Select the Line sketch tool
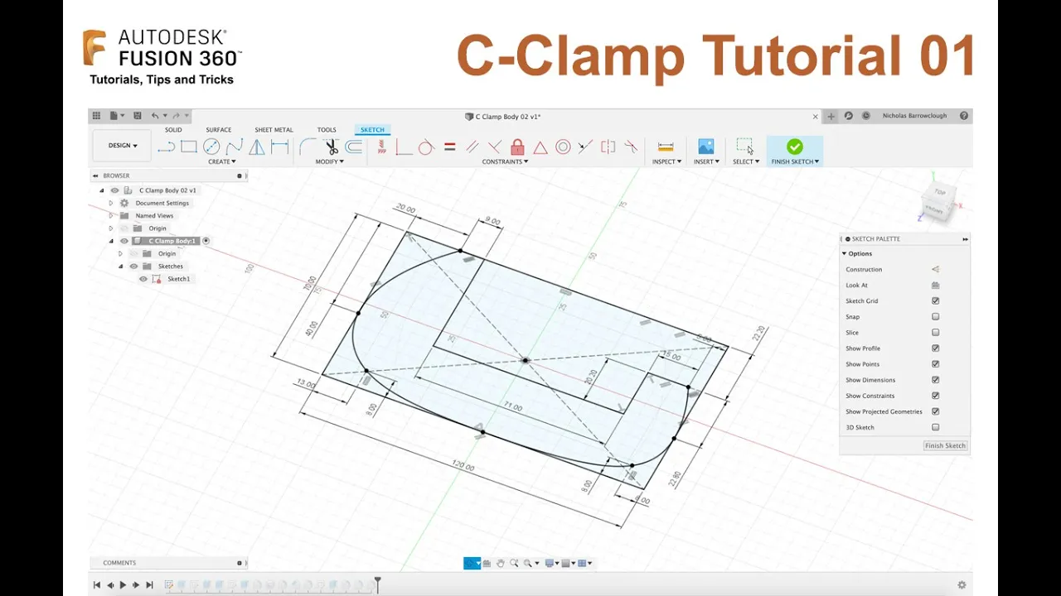The height and width of the screenshot is (596, 1061). coord(166,147)
